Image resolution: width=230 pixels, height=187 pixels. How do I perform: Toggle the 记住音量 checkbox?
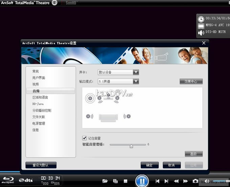point(85,138)
